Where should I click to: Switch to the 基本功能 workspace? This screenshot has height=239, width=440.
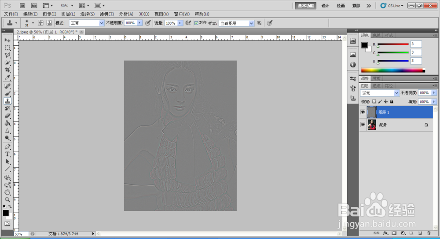306,6
